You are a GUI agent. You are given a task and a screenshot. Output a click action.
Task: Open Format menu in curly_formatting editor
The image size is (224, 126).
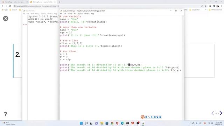[70, 14]
